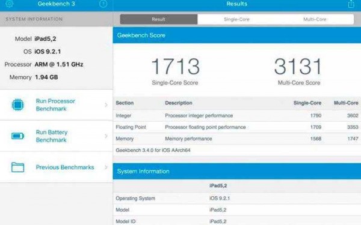Click Model iPad5,2 in sidebar
The height and width of the screenshot is (225, 361).
35,39
